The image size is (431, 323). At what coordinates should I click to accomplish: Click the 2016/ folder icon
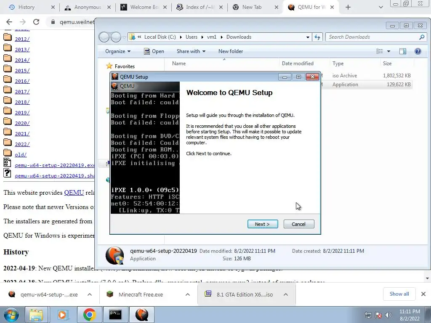click(x=8, y=79)
